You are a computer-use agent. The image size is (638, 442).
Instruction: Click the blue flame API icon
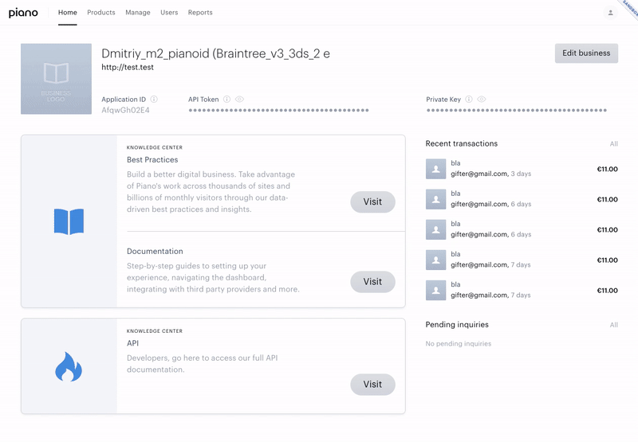[69, 366]
